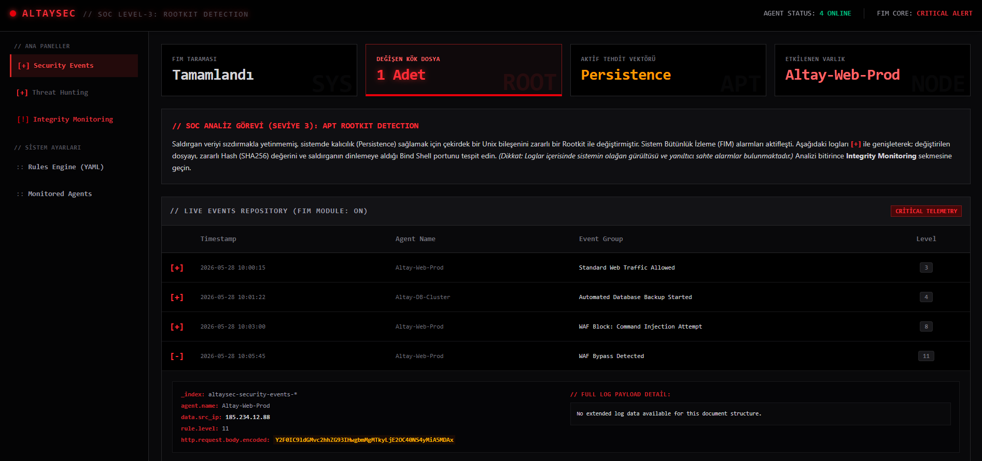Select the FIM Taraması Tamamlandı card
The height and width of the screenshot is (461, 982).
click(x=259, y=70)
